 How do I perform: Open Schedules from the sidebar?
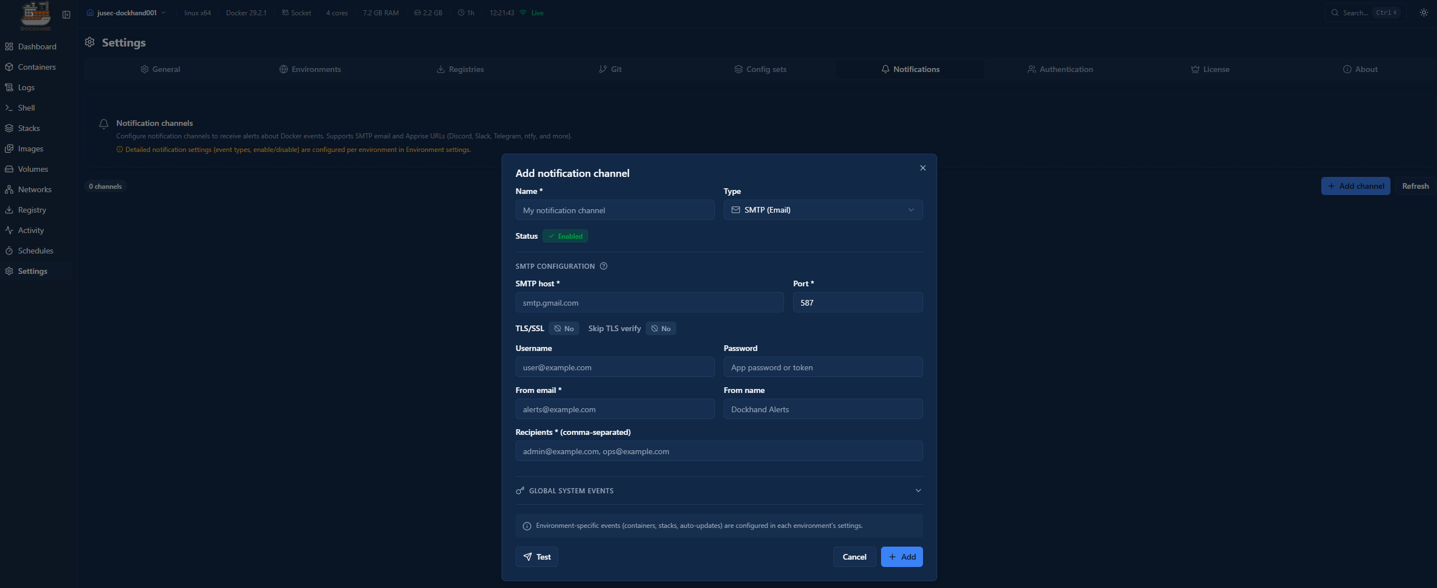pyautogui.click(x=35, y=251)
